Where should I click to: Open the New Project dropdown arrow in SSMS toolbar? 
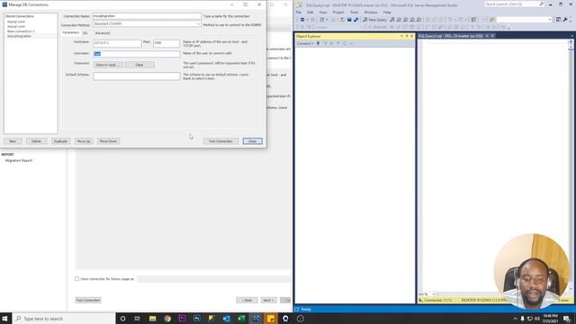(327, 20)
